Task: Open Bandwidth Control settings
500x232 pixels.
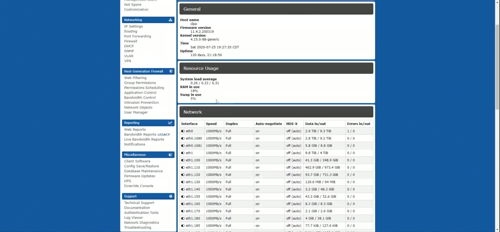Action: [x=140, y=98]
